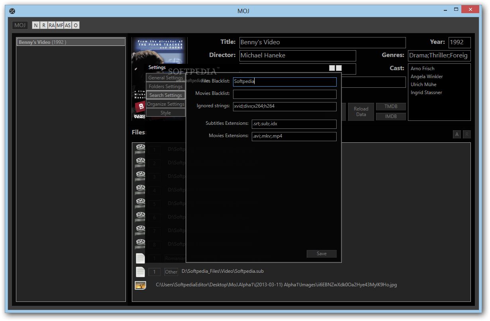Click the O toolbar button
The height and width of the screenshot is (321, 490).
click(x=76, y=25)
